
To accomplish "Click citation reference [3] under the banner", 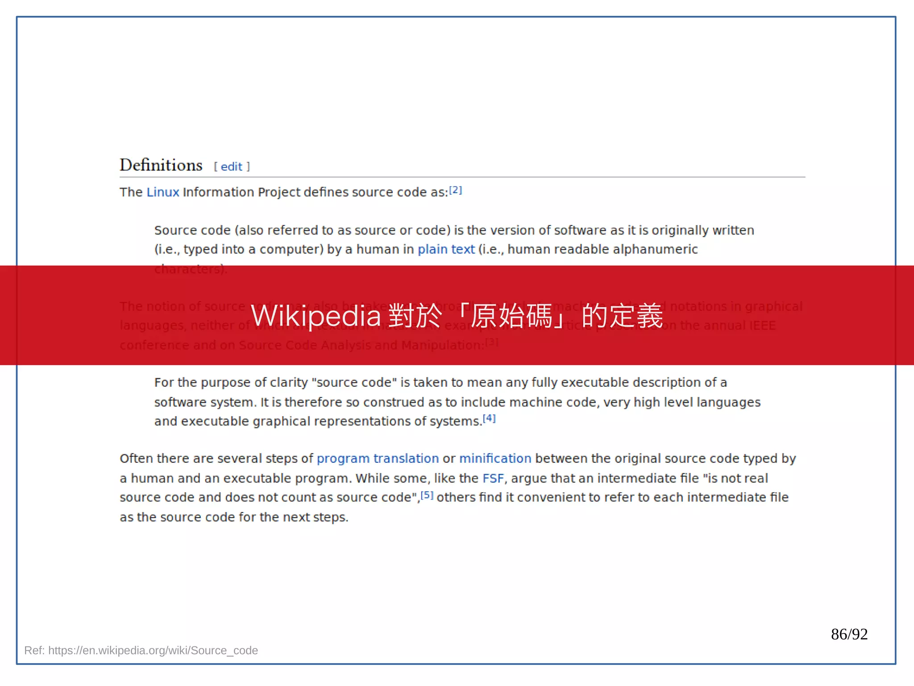I will tap(492, 342).
